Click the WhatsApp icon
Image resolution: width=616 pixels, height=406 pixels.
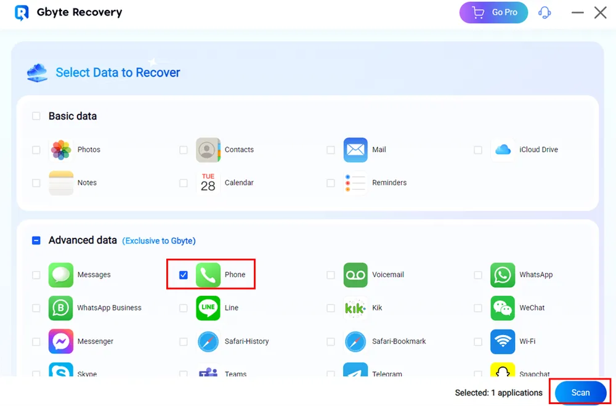pyautogui.click(x=503, y=275)
